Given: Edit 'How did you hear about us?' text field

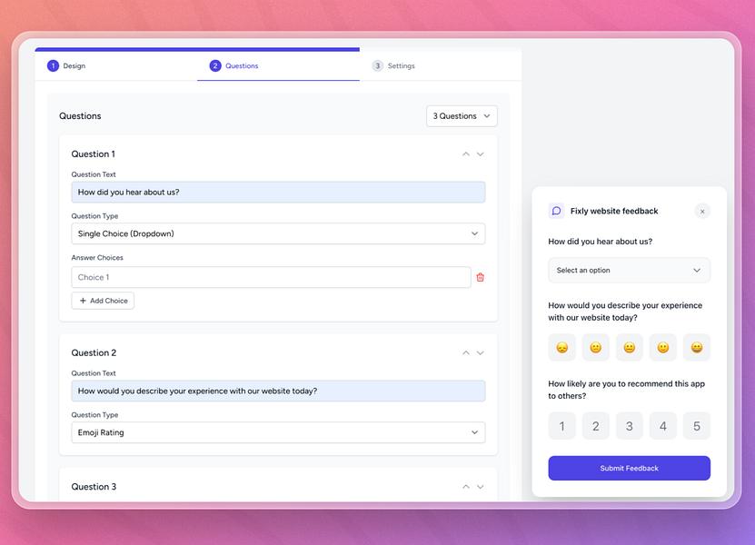Looking at the screenshot, I should tap(278, 192).
